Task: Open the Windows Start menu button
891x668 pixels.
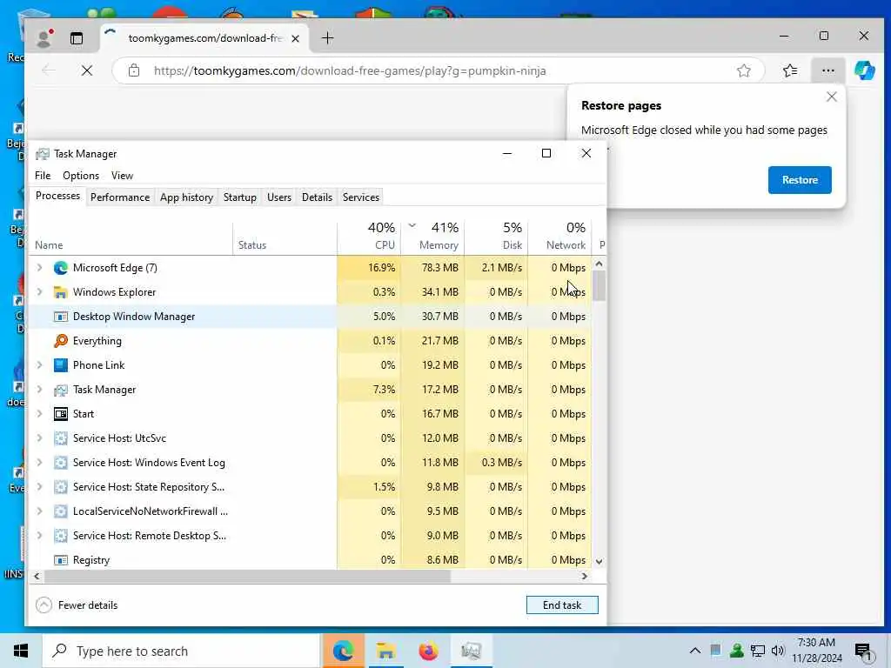Action: coord(21,651)
